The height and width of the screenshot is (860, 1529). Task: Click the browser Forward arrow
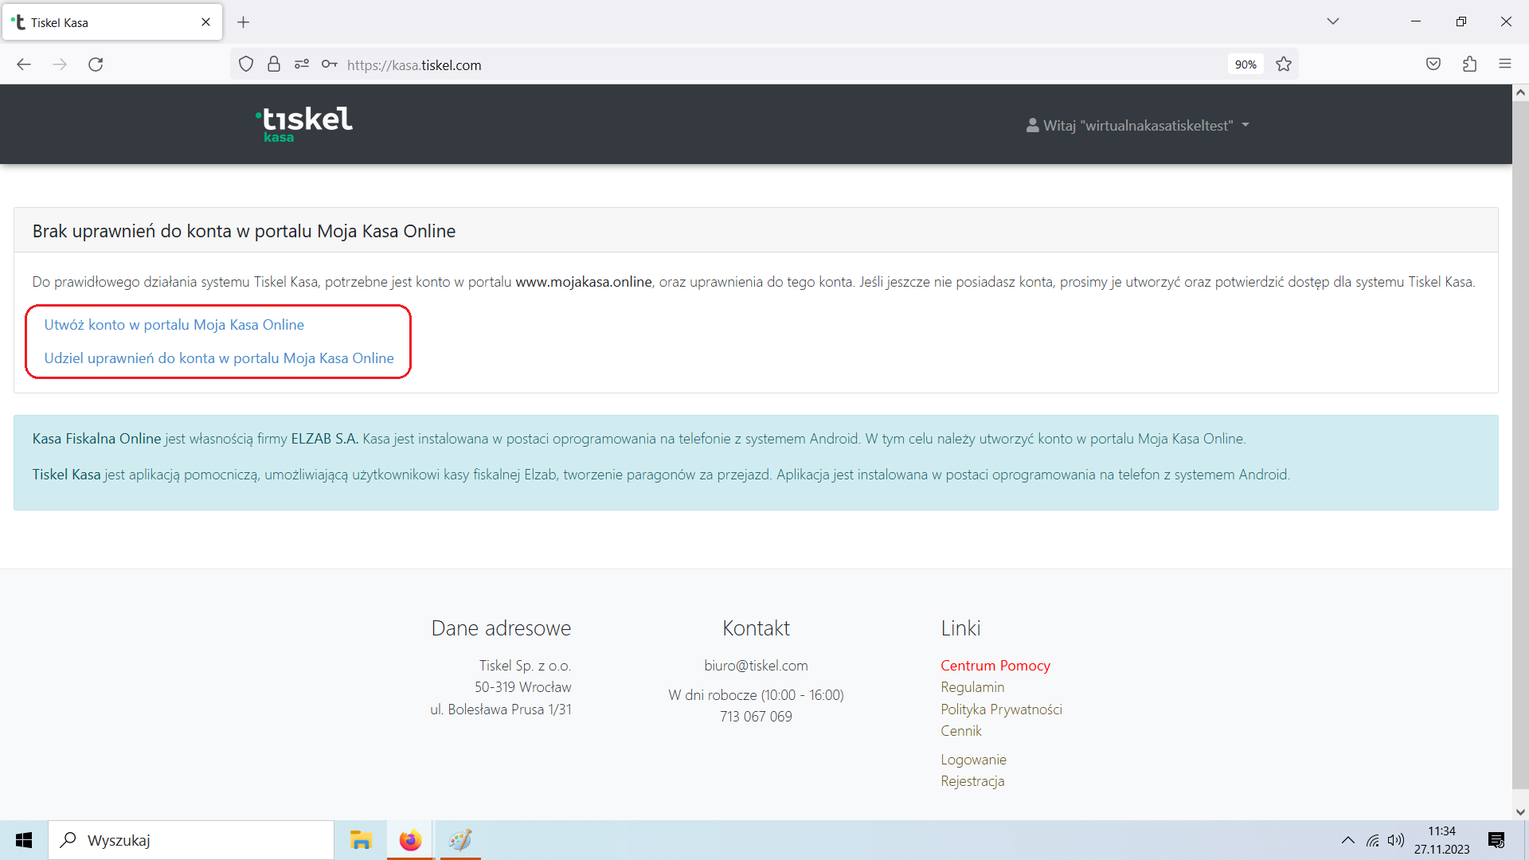click(x=60, y=64)
